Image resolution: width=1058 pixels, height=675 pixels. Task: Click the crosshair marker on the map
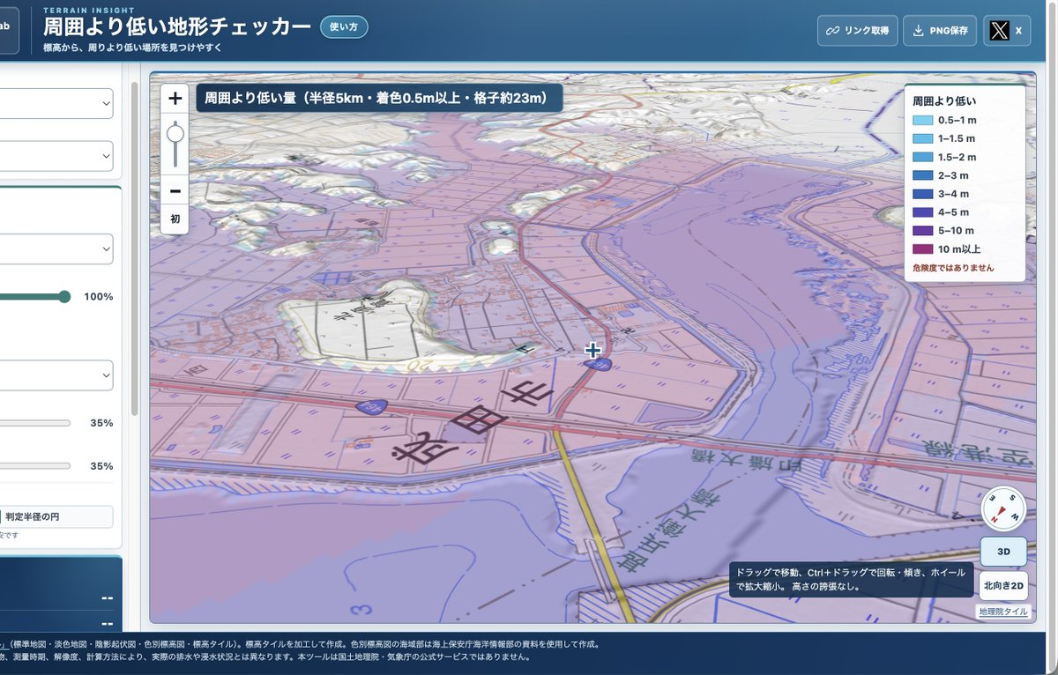coord(592,351)
